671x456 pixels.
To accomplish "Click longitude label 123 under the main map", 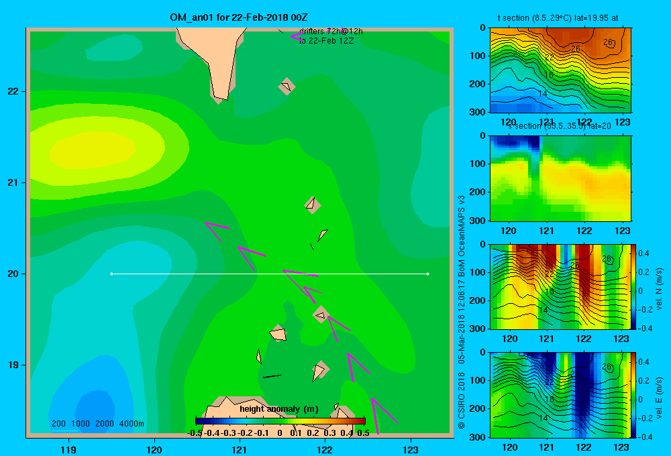I will tap(411, 450).
